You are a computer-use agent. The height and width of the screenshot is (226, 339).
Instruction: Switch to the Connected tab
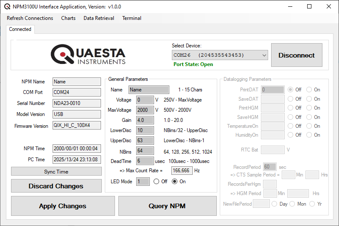tap(20, 29)
